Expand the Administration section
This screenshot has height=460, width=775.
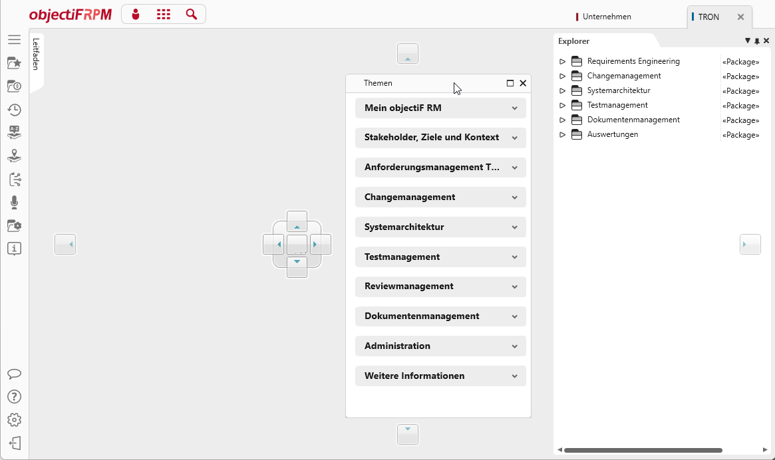(x=440, y=346)
